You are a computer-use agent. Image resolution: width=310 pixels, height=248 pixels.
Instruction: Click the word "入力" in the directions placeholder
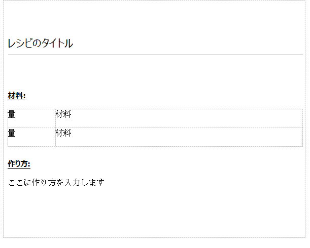pos(70,182)
